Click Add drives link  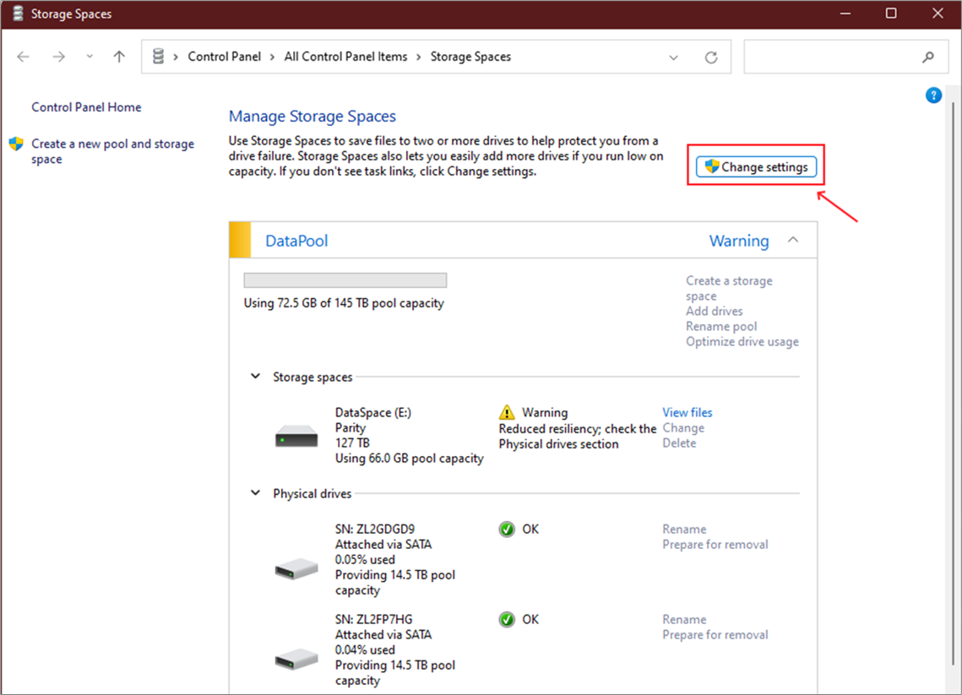pos(715,311)
